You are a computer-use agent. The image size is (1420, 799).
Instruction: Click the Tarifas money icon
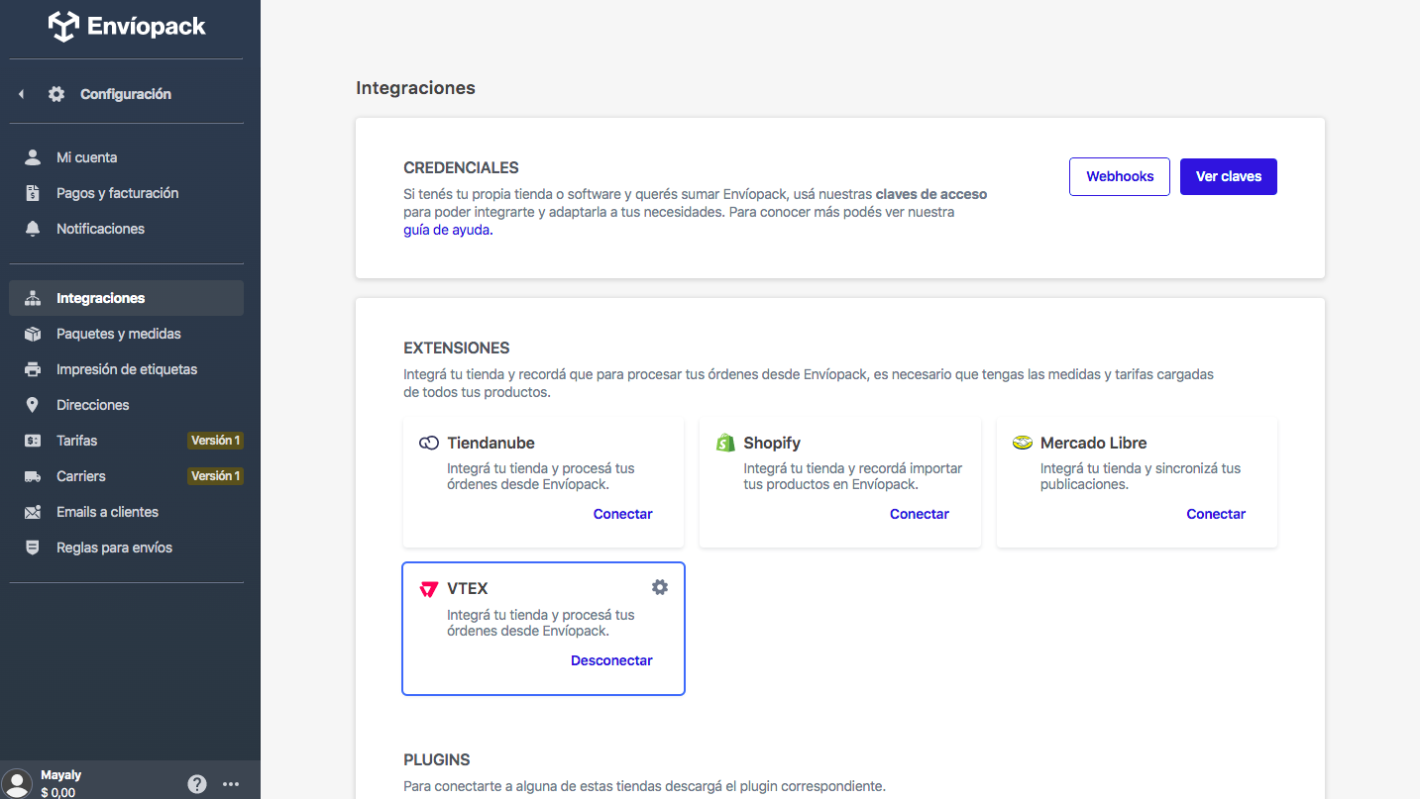point(33,441)
